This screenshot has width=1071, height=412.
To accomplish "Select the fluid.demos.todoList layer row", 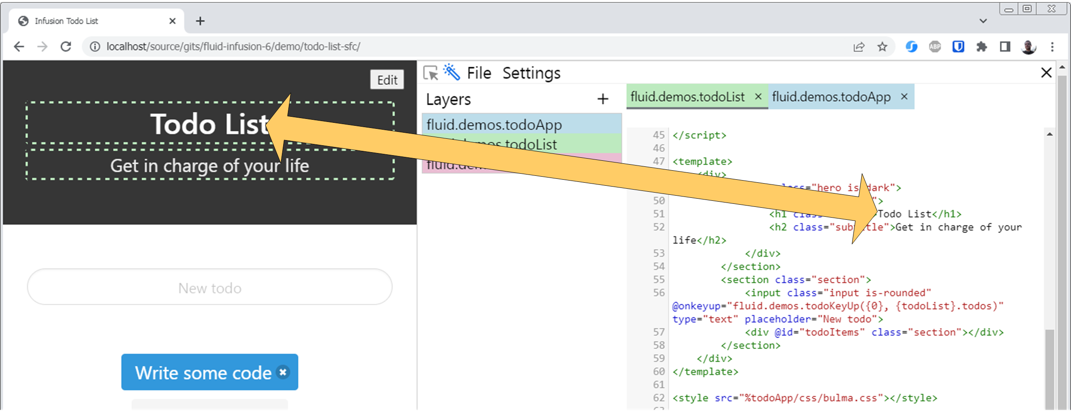I will 521,144.
